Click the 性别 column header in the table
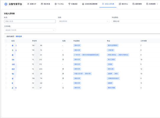Viewport: 160px width, 118px height. click(x=64, y=41)
